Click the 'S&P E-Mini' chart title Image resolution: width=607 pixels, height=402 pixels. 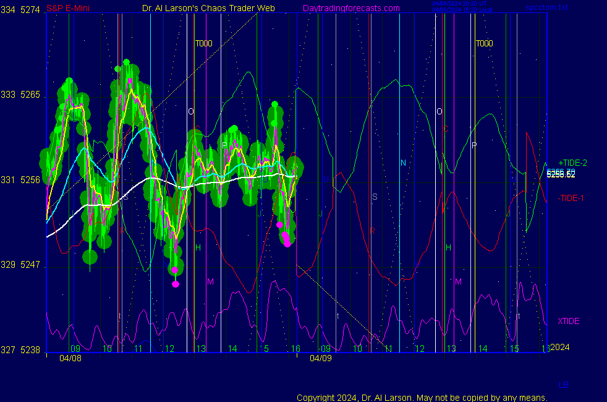68,8
